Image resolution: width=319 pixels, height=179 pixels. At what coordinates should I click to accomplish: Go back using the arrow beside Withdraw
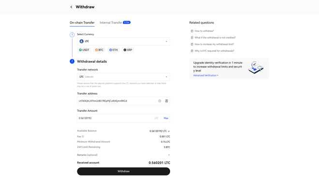(71, 7)
